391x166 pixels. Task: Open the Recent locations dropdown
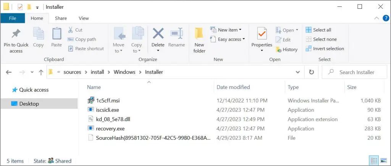[32, 72]
